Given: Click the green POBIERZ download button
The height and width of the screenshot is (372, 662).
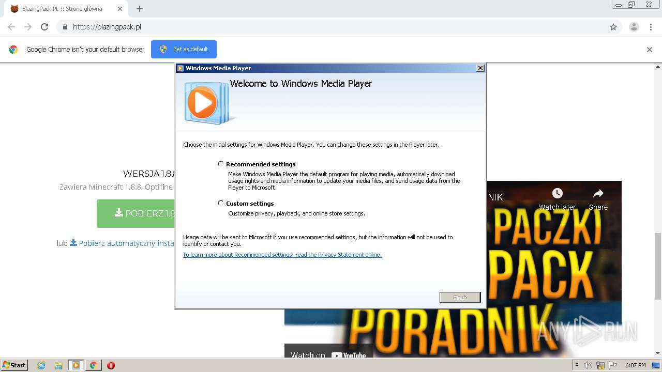Looking at the screenshot, I should pos(136,213).
